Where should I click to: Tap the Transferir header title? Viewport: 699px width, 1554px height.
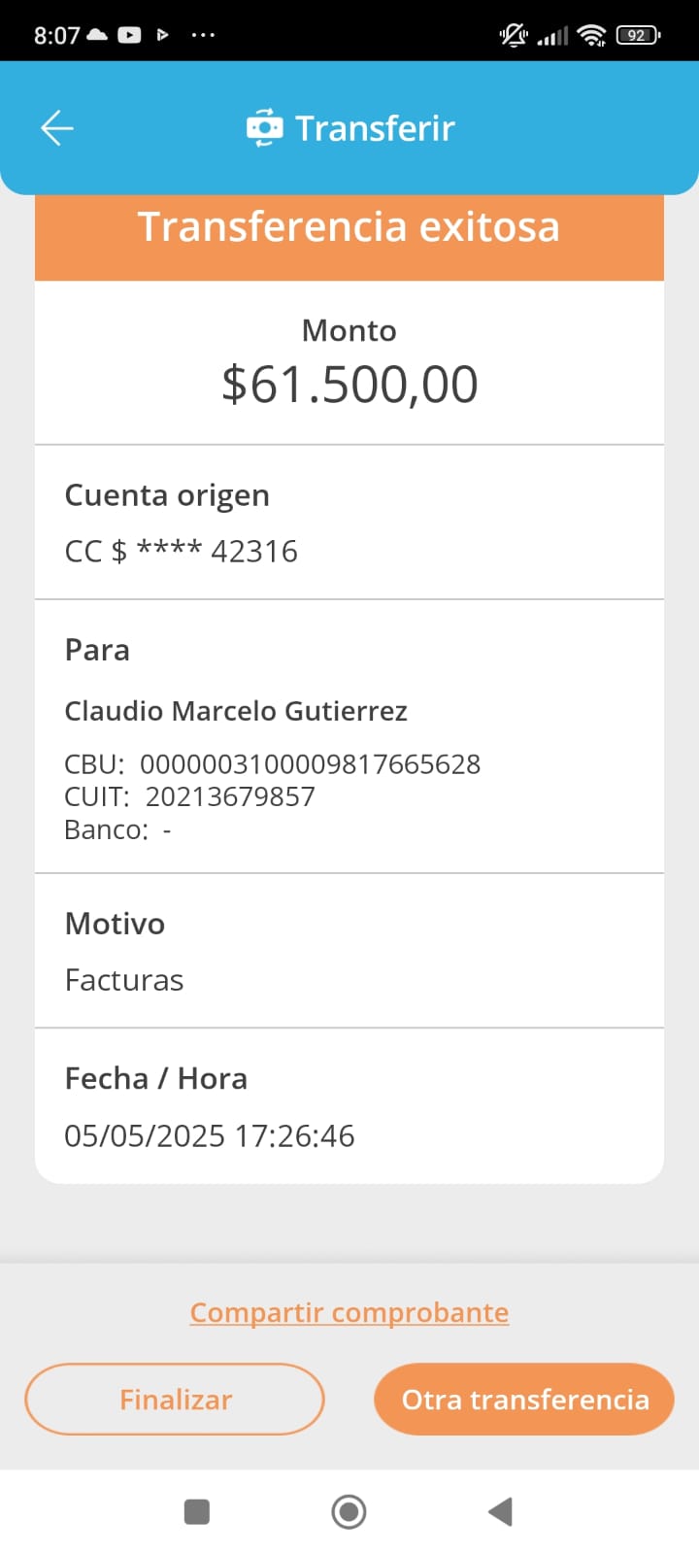click(x=375, y=128)
